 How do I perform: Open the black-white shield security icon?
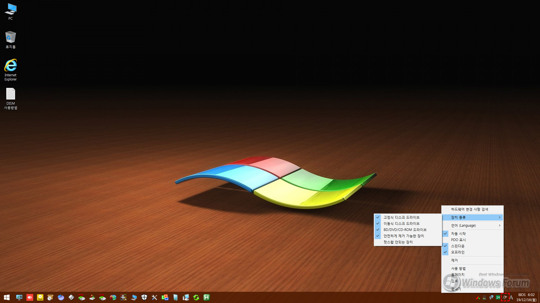pos(144,297)
